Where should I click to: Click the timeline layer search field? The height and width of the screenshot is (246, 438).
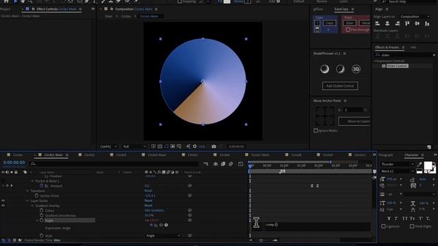(x=114, y=164)
